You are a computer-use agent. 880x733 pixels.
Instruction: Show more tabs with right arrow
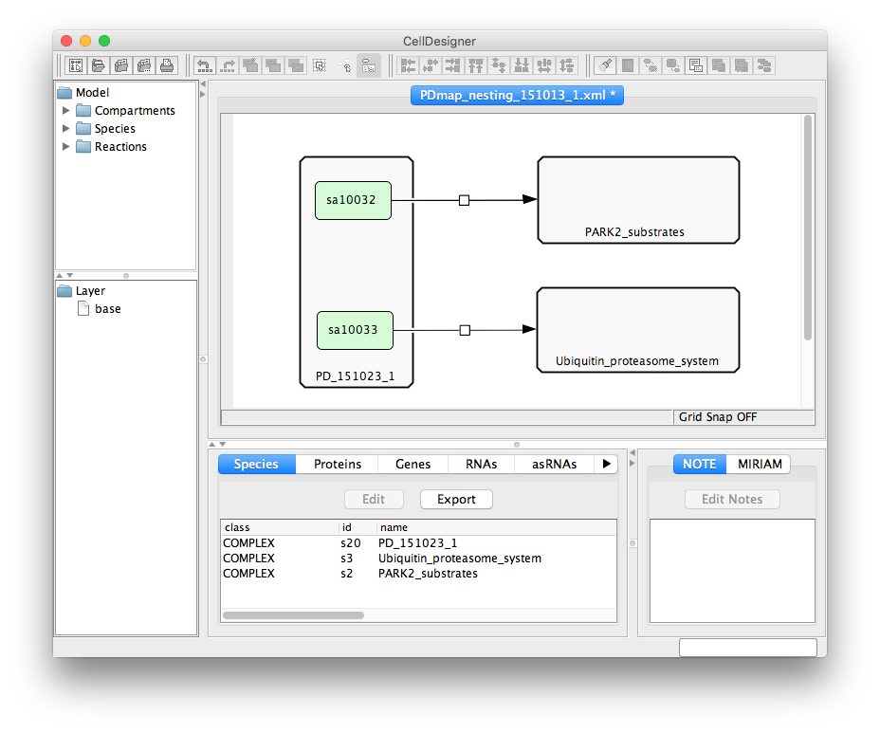coord(606,464)
